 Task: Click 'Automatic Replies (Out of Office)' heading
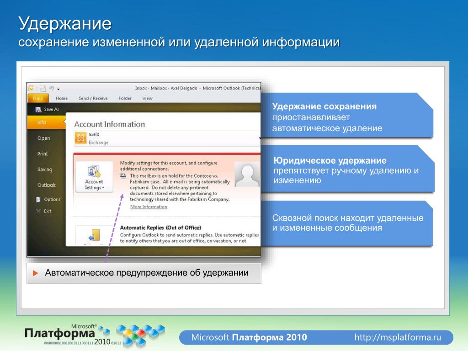point(160,228)
